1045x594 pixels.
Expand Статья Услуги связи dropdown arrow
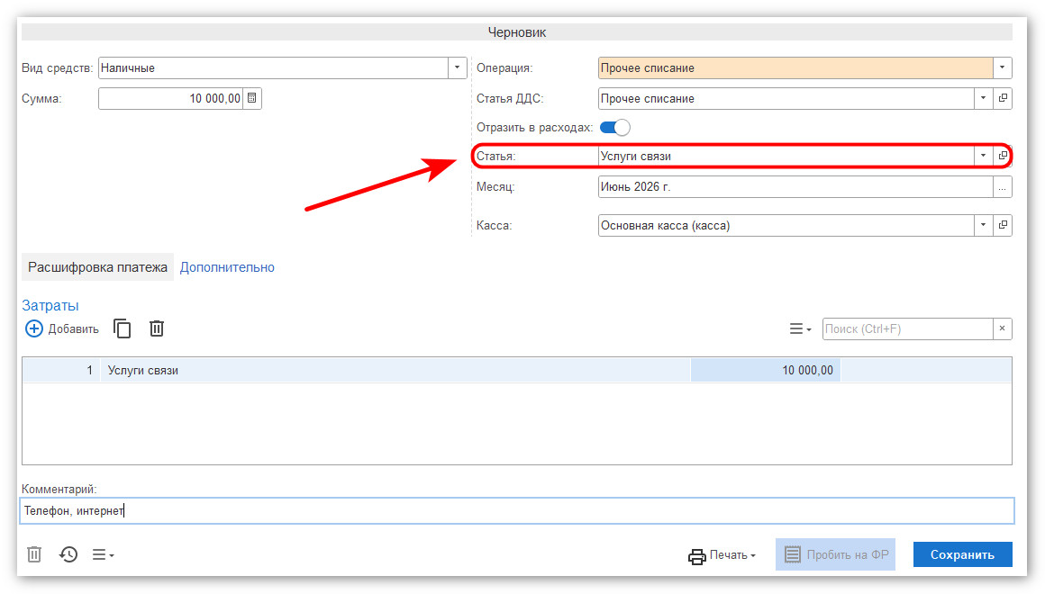click(983, 156)
